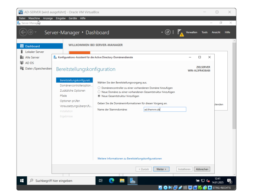Click the Installieren button
The image size is (265, 196).
[x=184, y=169]
